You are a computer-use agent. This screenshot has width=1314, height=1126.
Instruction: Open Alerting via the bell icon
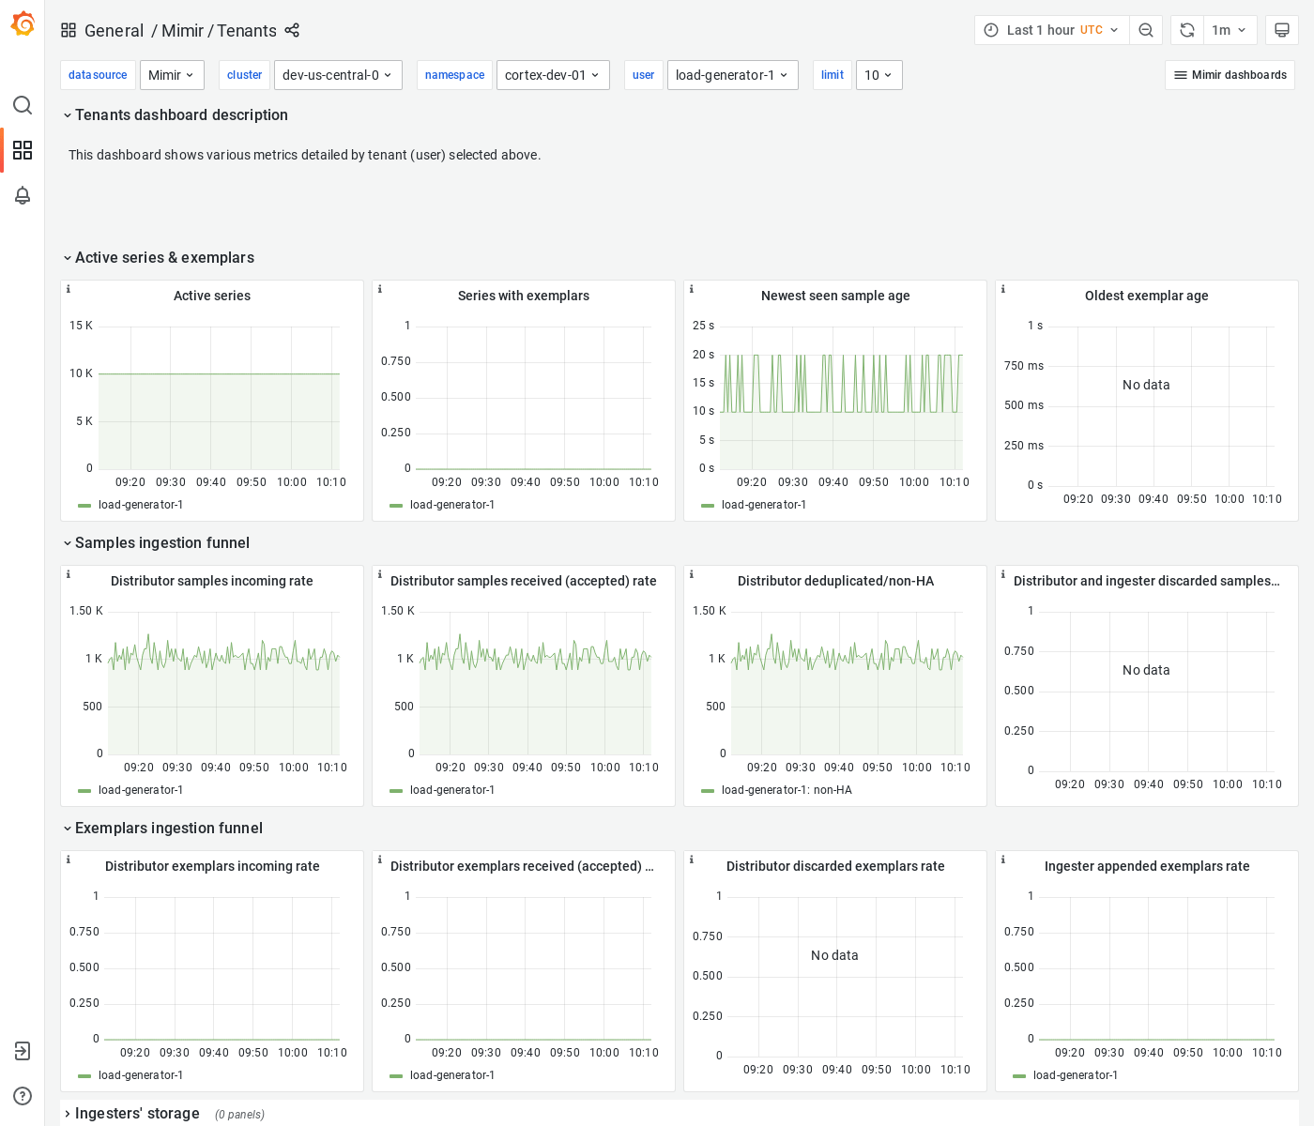pos(23,195)
